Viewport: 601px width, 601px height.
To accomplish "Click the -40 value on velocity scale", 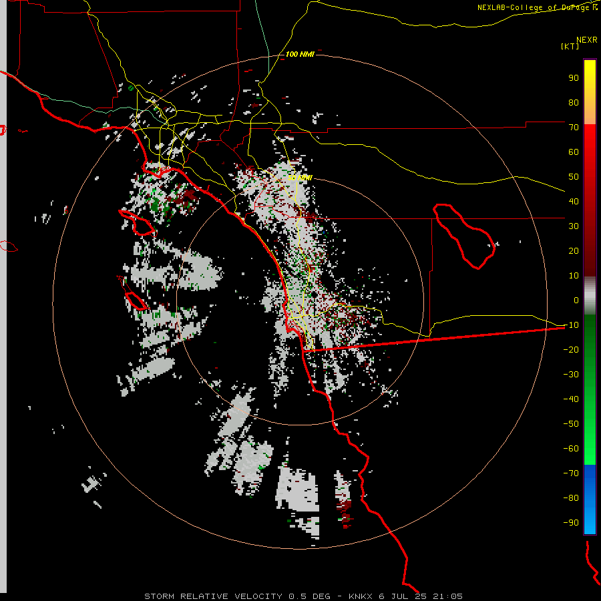I will (571, 399).
